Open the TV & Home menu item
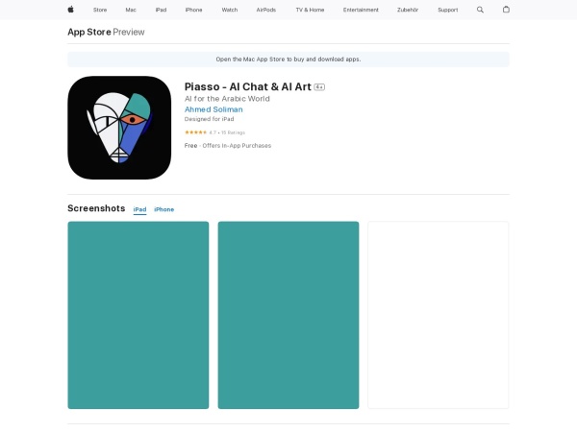 310,10
